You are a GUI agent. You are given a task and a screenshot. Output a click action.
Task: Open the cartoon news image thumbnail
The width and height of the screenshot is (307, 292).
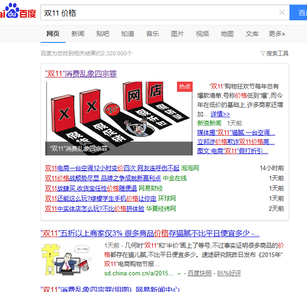coord(119,119)
